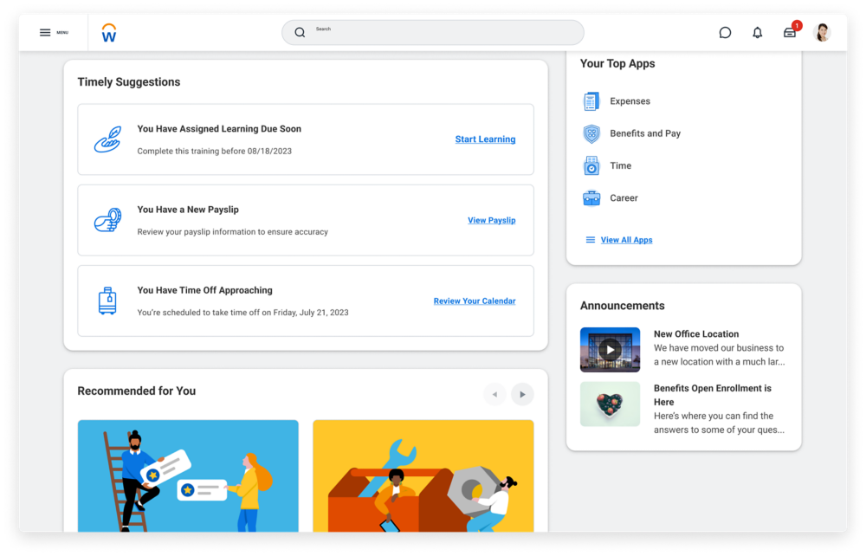866x556 pixels.
Task: Open the notifications bell
Action: coord(757,32)
